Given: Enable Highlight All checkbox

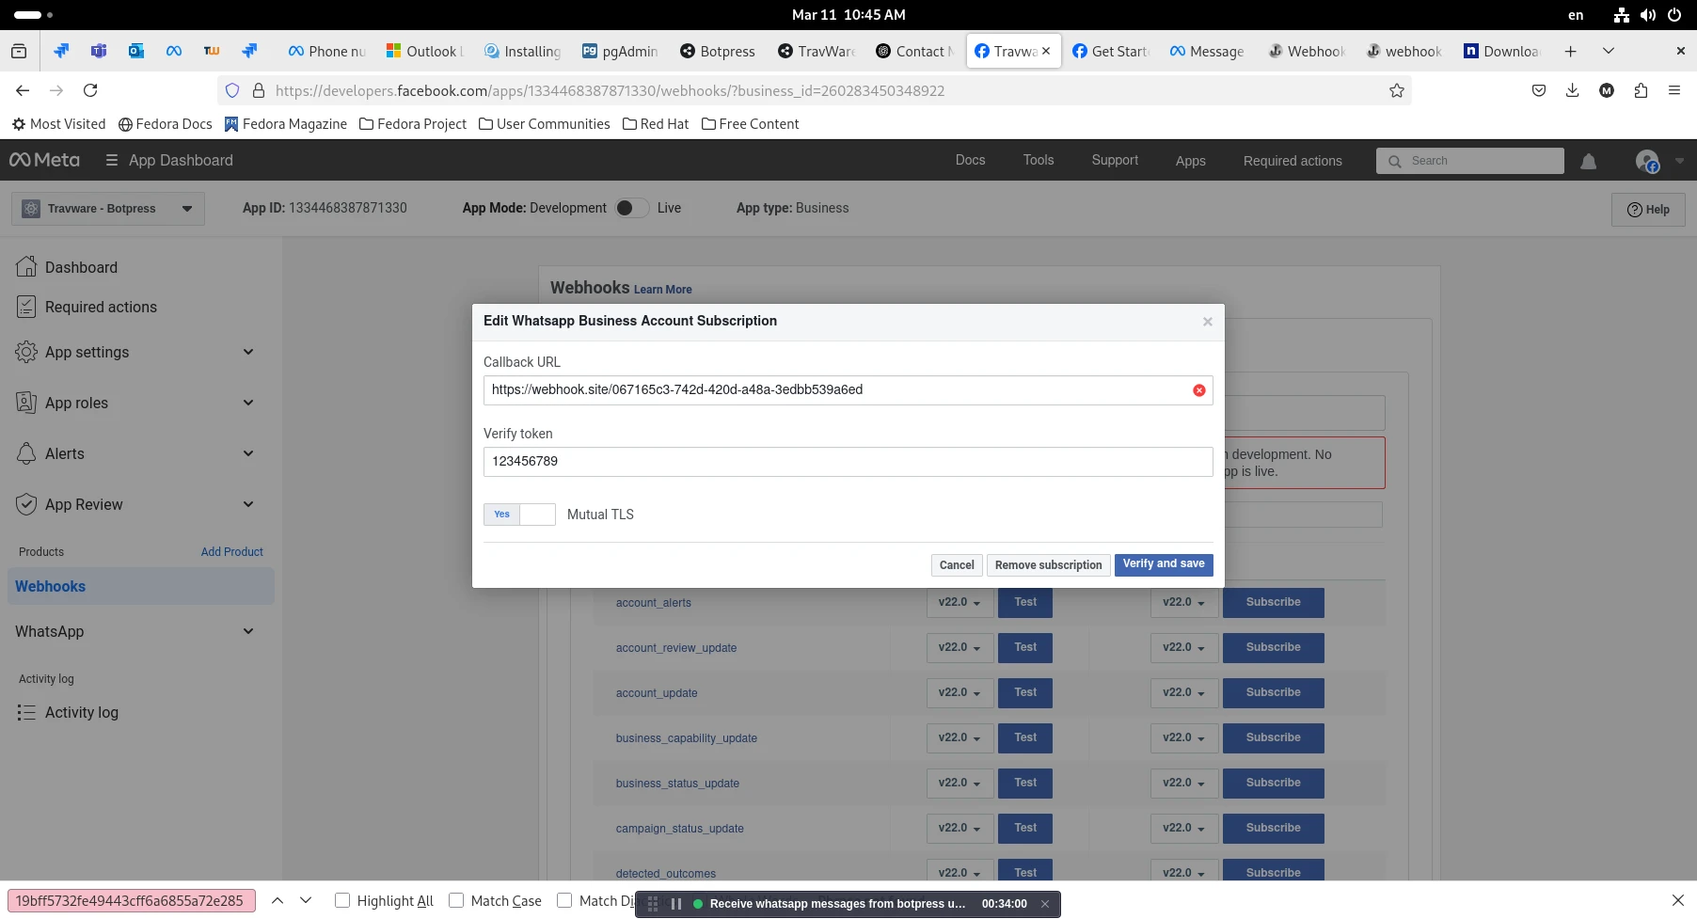Looking at the screenshot, I should coord(342,900).
